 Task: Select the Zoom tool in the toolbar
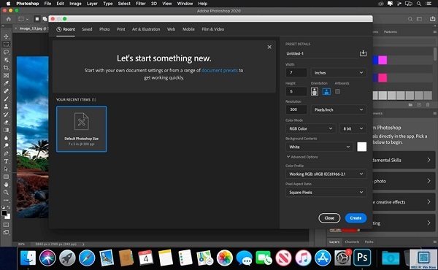pyautogui.click(x=6, y=193)
